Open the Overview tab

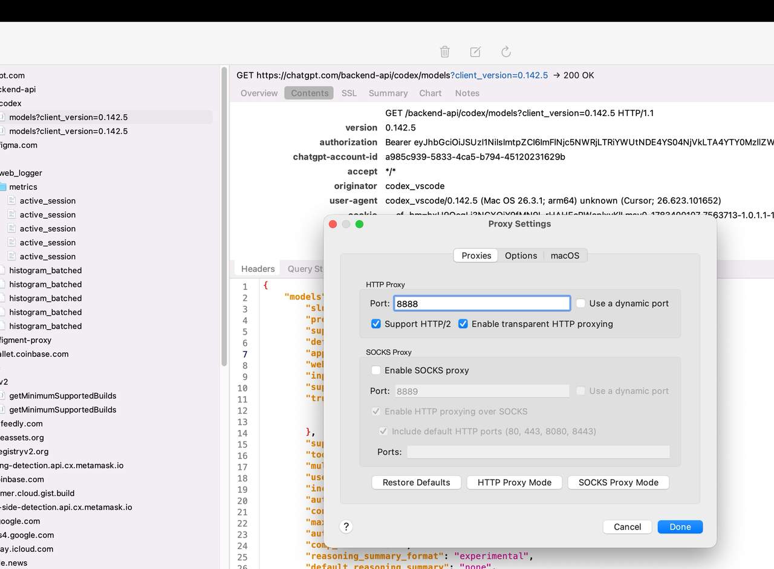click(x=259, y=93)
